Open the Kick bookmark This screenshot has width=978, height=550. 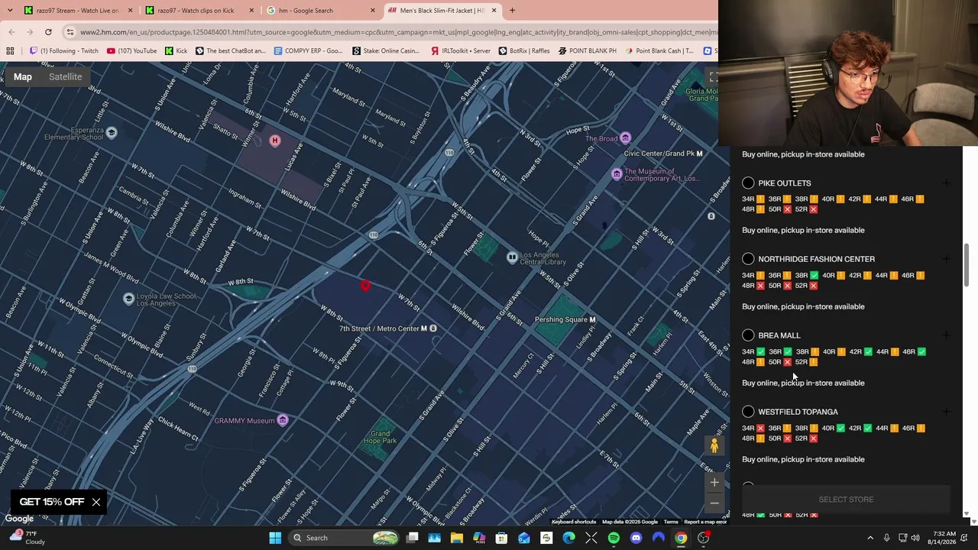[x=176, y=51]
